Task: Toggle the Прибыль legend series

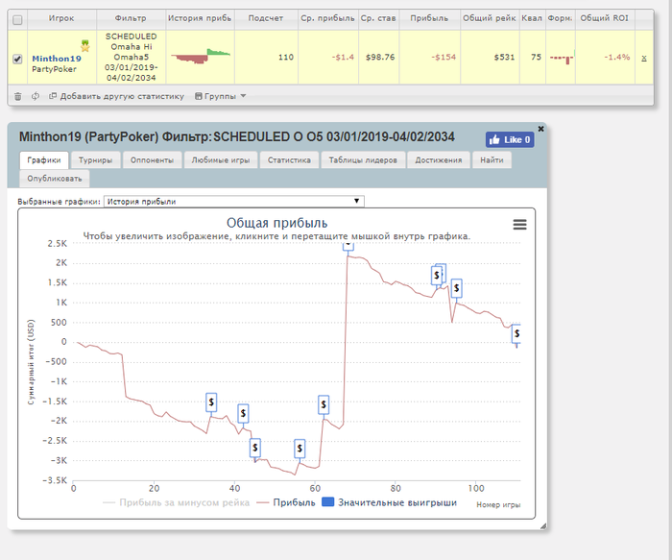Action: coord(286,502)
